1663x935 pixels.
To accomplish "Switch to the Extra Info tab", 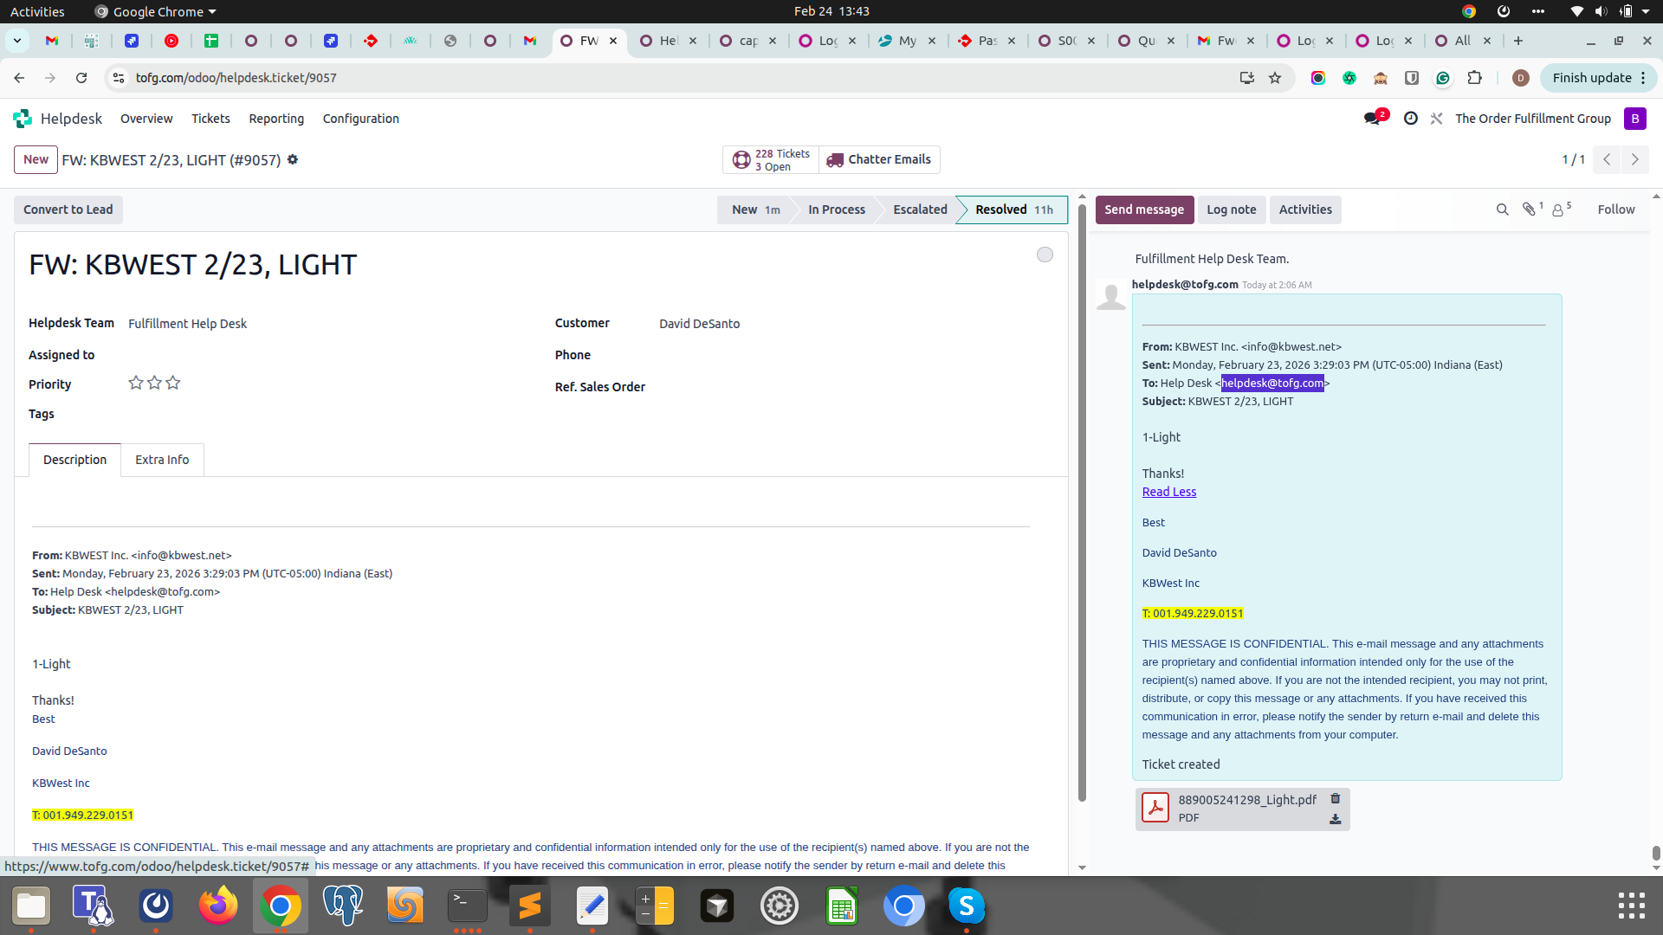I will point(162,460).
